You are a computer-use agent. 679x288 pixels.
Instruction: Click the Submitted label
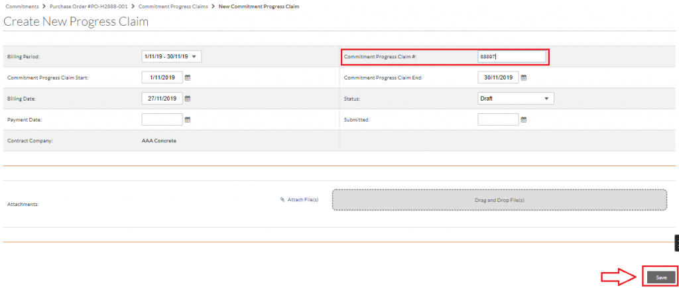click(x=356, y=120)
